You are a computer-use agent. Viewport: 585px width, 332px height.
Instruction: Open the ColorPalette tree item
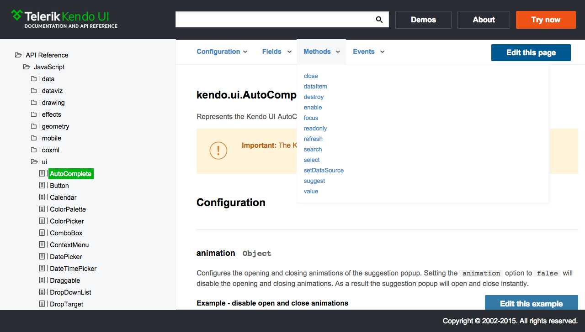point(68,209)
